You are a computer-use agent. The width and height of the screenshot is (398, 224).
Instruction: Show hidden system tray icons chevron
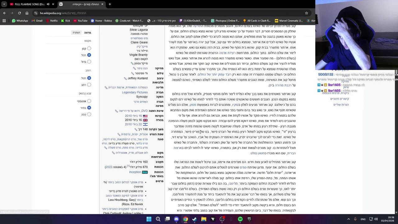[x=348, y=219]
